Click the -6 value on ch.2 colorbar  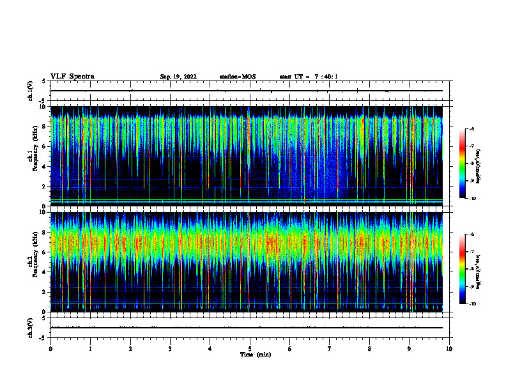point(471,234)
